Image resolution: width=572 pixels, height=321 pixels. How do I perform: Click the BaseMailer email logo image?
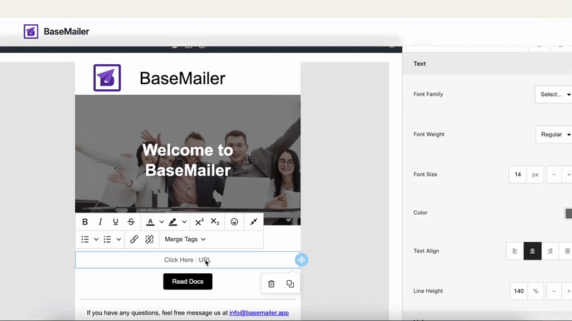[x=107, y=78]
